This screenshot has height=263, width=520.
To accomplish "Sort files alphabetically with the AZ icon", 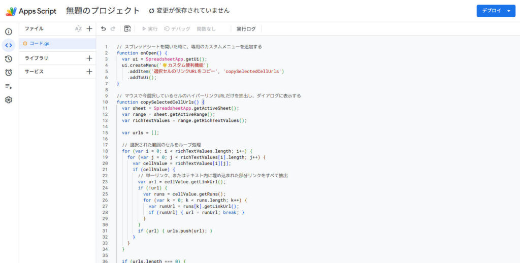I will [78, 29].
